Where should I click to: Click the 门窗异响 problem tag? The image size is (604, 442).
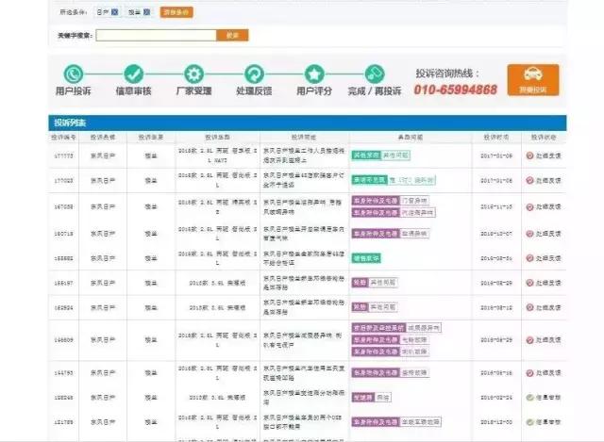(x=414, y=201)
